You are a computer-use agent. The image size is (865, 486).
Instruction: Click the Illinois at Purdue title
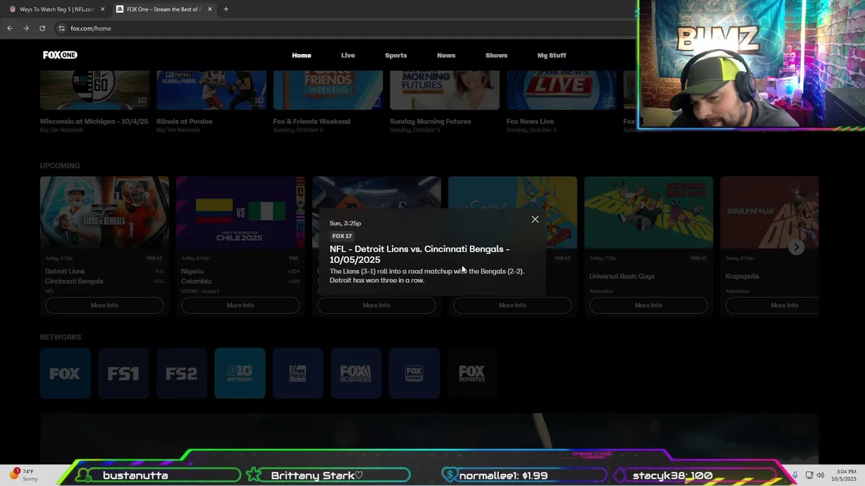point(184,122)
